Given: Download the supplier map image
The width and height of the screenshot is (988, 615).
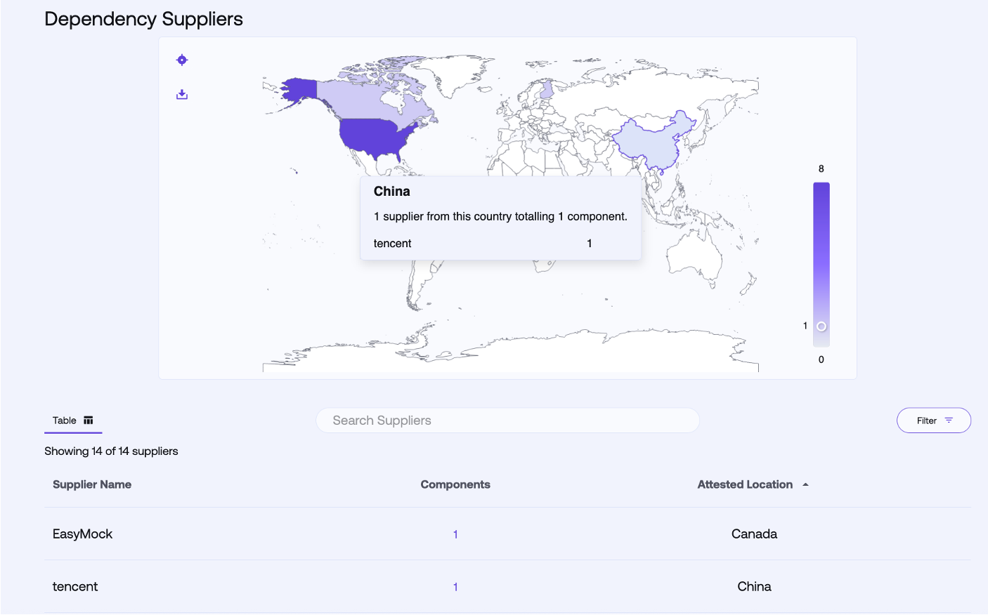Looking at the screenshot, I should pyautogui.click(x=182, y=94).
